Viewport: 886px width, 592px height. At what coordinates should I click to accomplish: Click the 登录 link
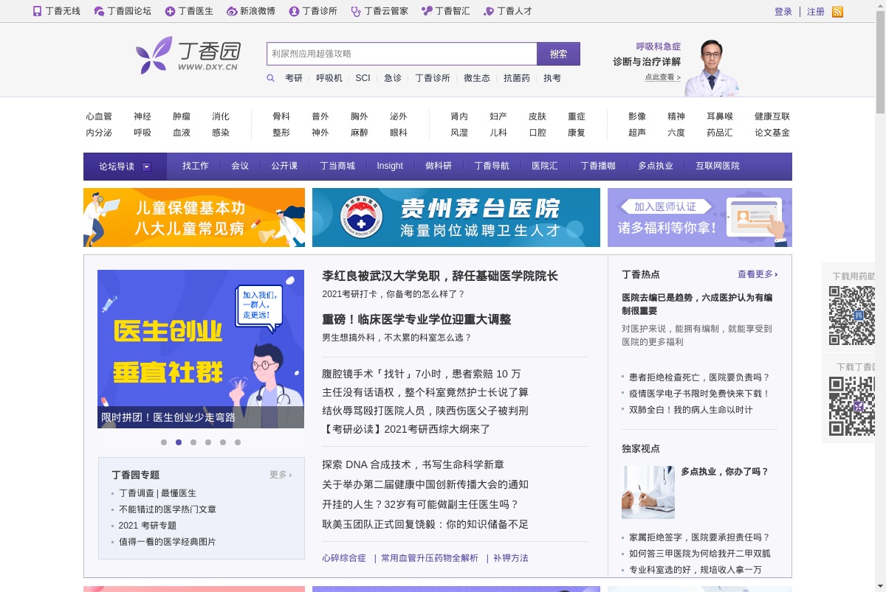click(783, 12)
